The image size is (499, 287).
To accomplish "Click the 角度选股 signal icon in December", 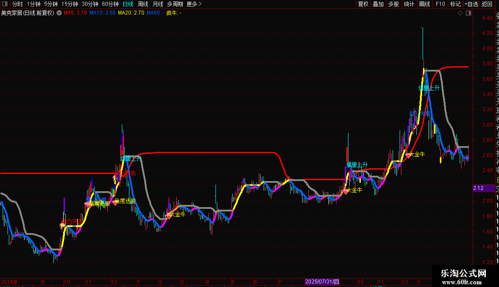I will 115,202.
